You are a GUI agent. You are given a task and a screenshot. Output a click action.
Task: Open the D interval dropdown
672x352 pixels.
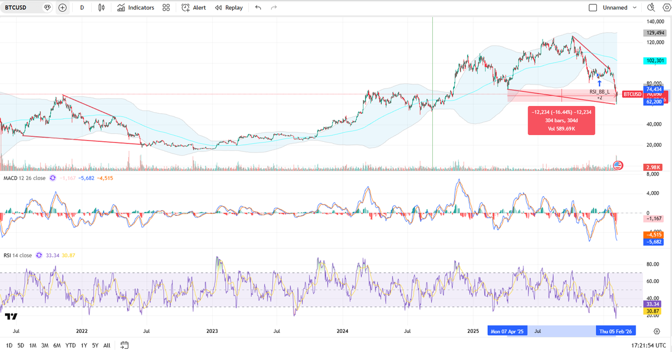coord(81,7)
